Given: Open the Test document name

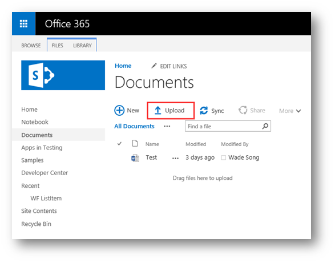Looking at the screenshot, I should point(151,157).
